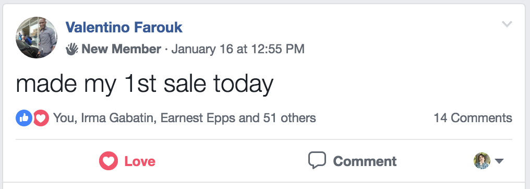Image resolution: width=530 pixels, height=189 pixels.
Task: Click the Love button label
Action: click(x=140, y=161)
